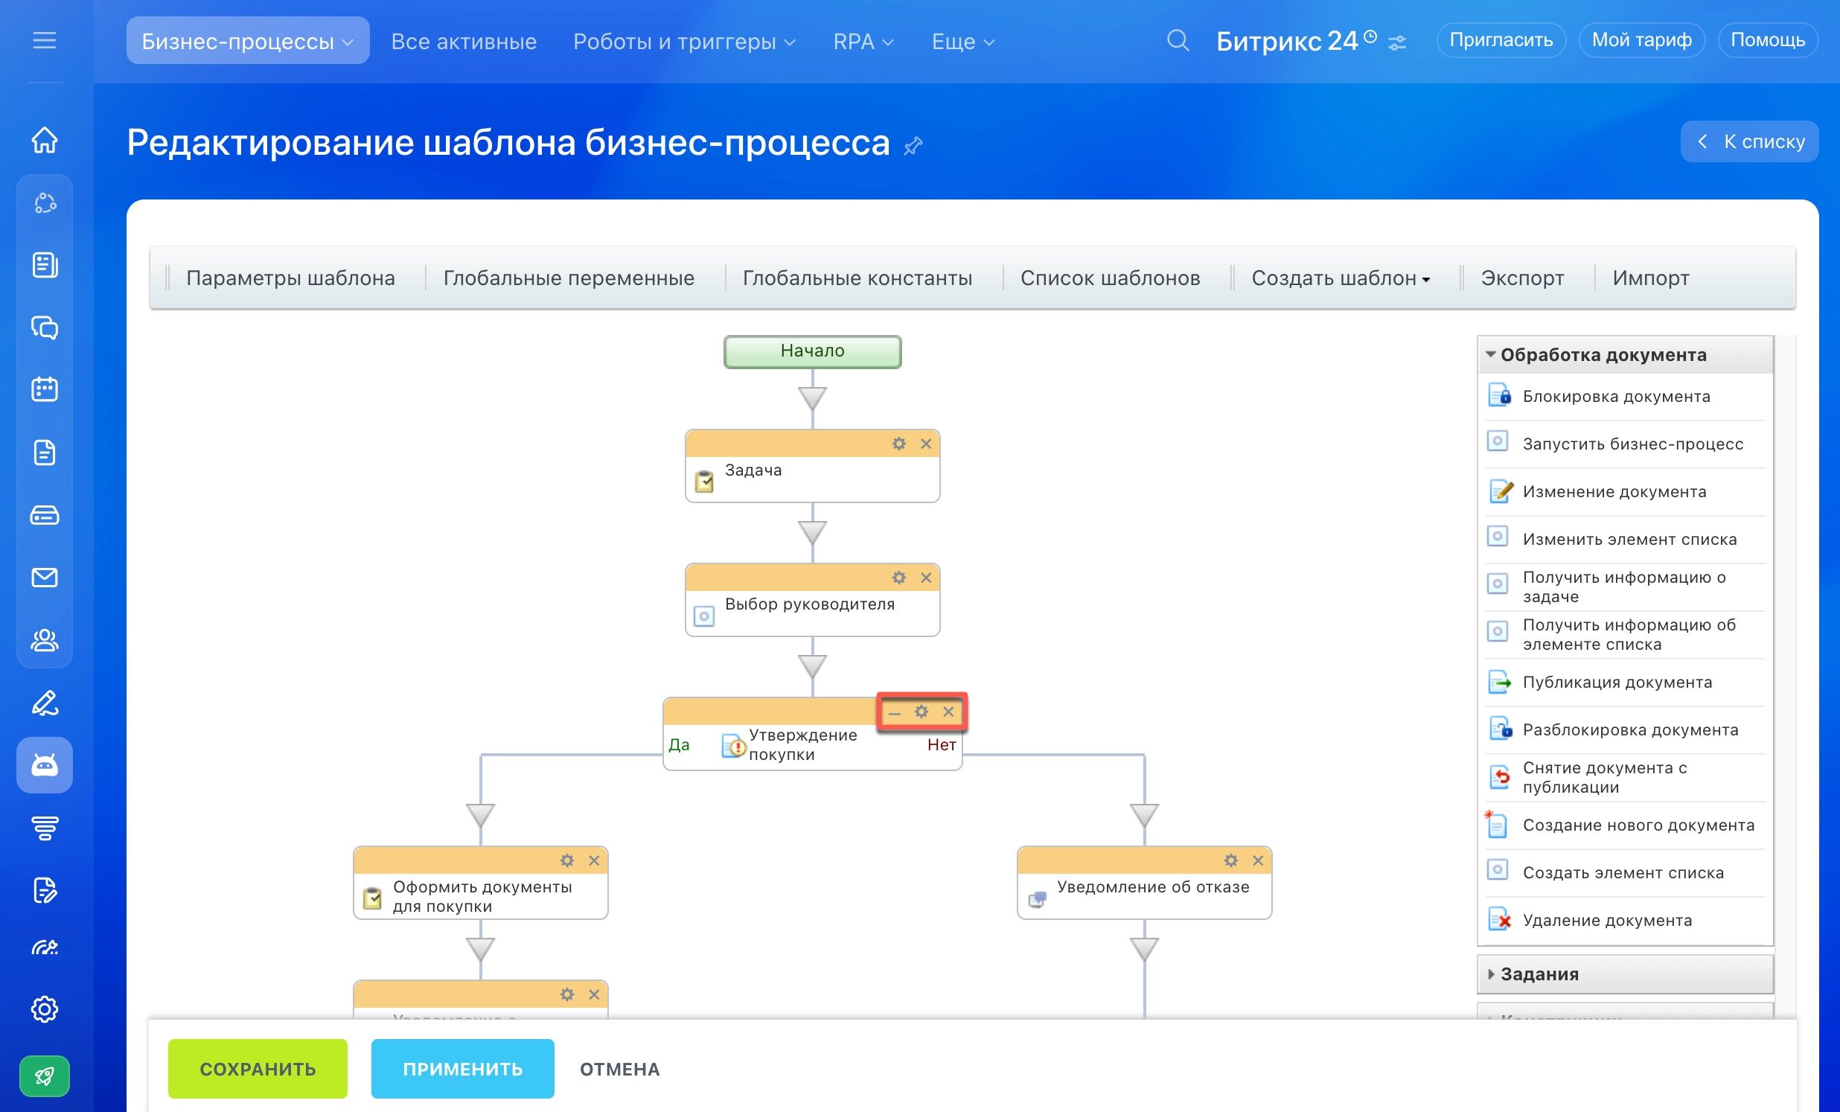Select Блокировка документа activity from the panel
The image size is (1840, 1112).
1615,397
